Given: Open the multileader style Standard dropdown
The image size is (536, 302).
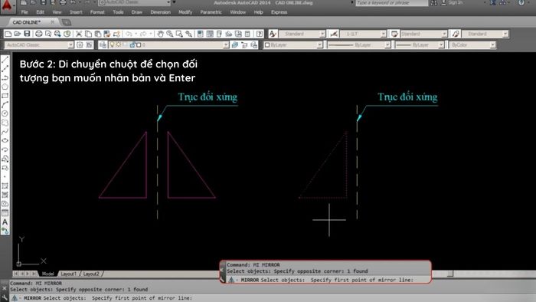Looking at the screenshot, I should coord(505,34).
